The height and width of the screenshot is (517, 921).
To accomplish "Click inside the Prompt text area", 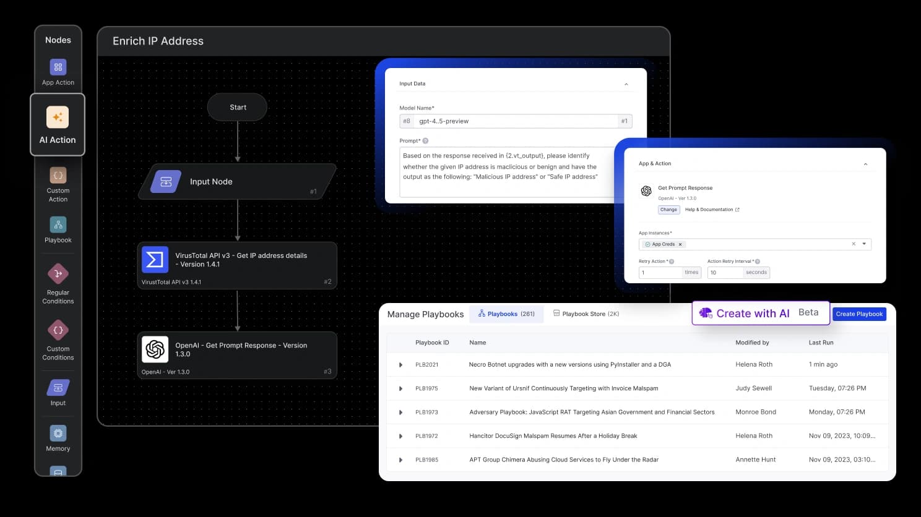I will coord(508,173).
